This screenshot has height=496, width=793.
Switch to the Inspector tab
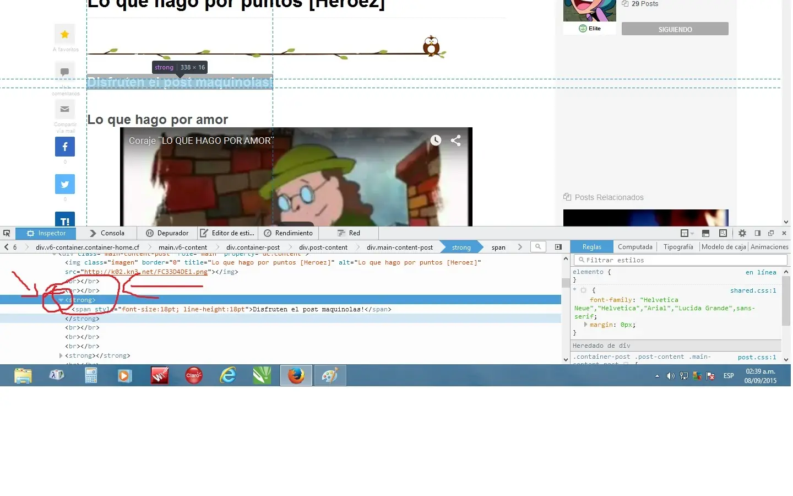coord(46,233)
